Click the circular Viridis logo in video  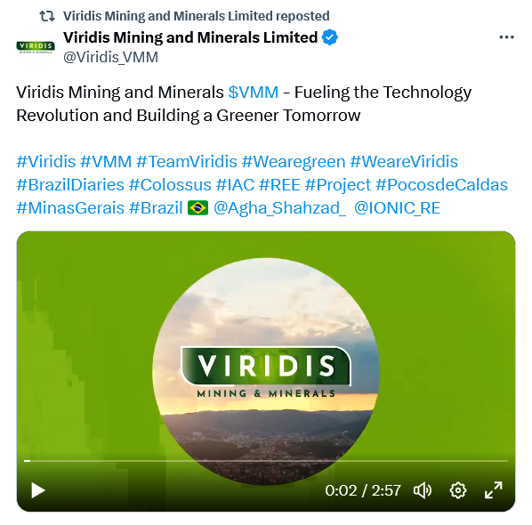pyautogui.click(x=266, y=370)
